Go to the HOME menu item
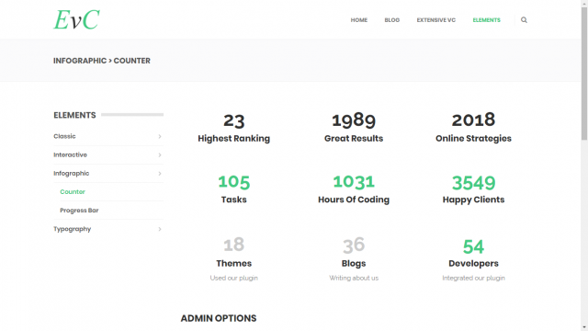Viewport: 588px width, 331px height. 359,20
